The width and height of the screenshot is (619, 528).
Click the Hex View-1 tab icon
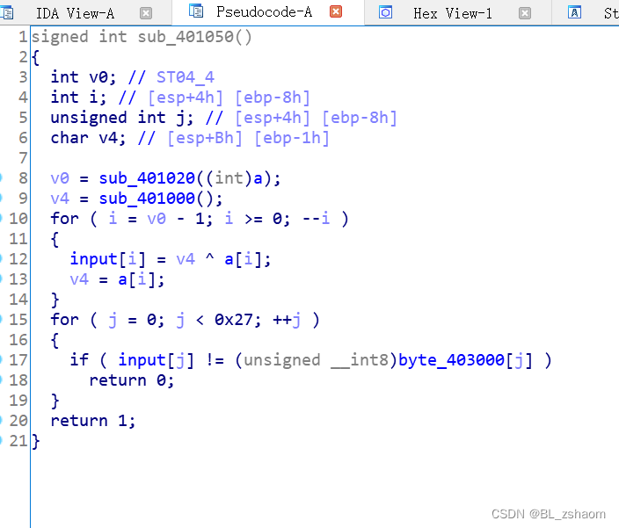(x=385, y=12)
